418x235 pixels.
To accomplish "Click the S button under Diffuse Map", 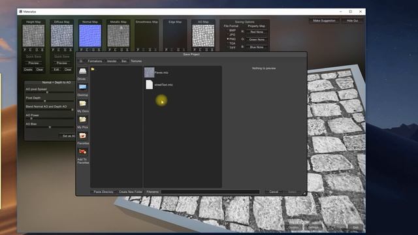I will click(x=71, y=50).
